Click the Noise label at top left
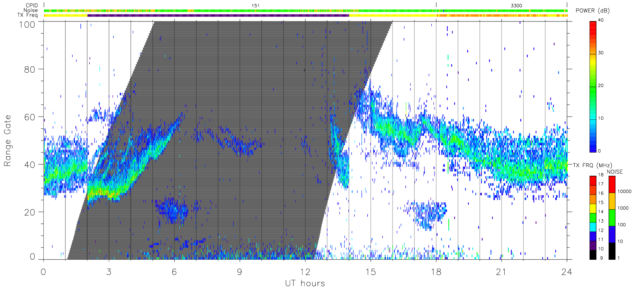Image resolution: width=638 pixels, height=294 pixels. coord(31,10)
